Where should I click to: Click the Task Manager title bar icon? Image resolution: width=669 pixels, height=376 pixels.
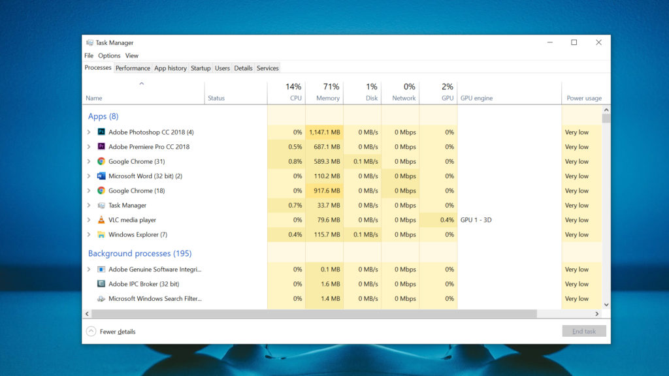[90, 42]
